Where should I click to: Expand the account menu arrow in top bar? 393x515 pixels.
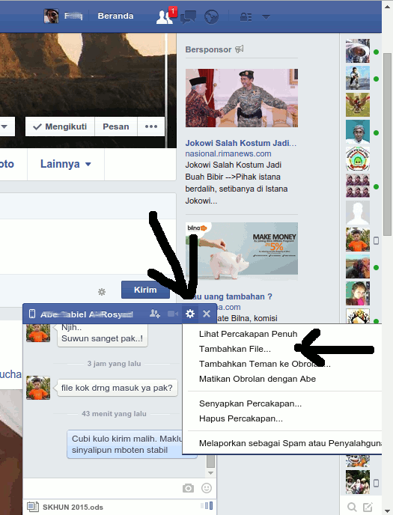point(266,16)
